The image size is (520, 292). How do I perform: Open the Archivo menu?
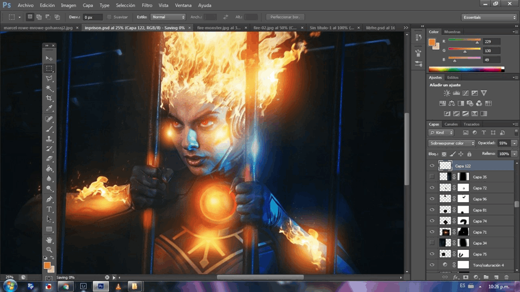tap(25, 5)
